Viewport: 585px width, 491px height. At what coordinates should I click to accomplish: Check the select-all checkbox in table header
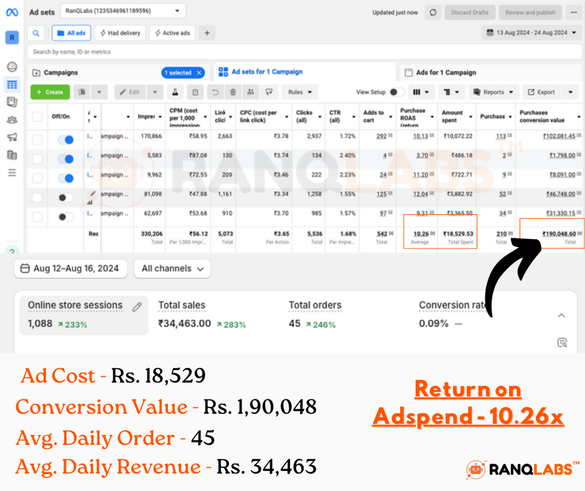tap(37, 117)
